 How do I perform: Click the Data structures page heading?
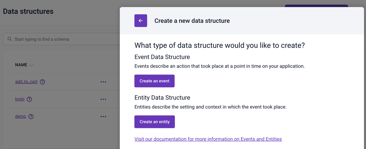coord(28,11)
